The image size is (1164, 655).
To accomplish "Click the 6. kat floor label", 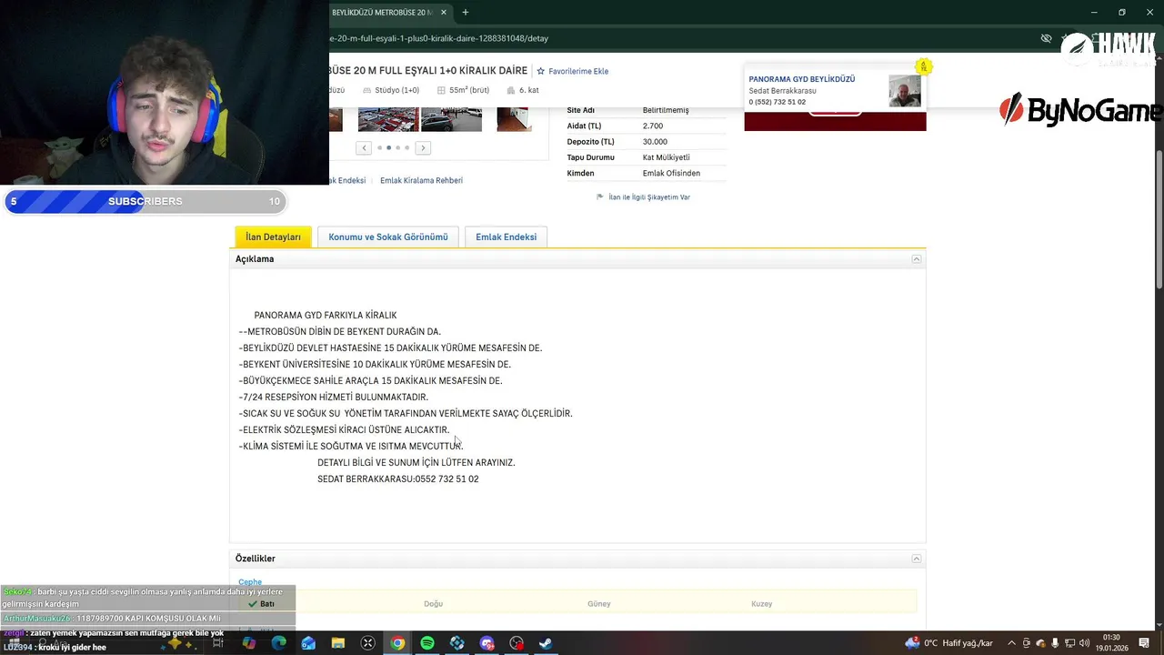I will click(529, 90).
